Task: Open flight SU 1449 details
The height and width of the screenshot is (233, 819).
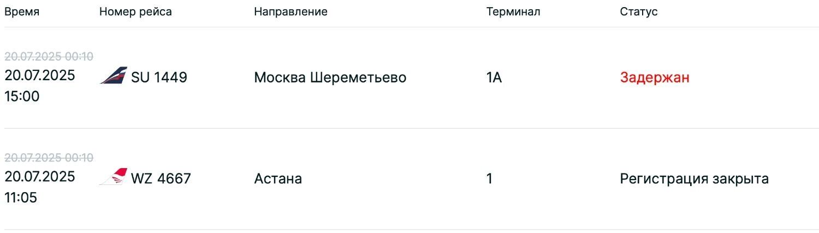Action: [x=159, y=77]
